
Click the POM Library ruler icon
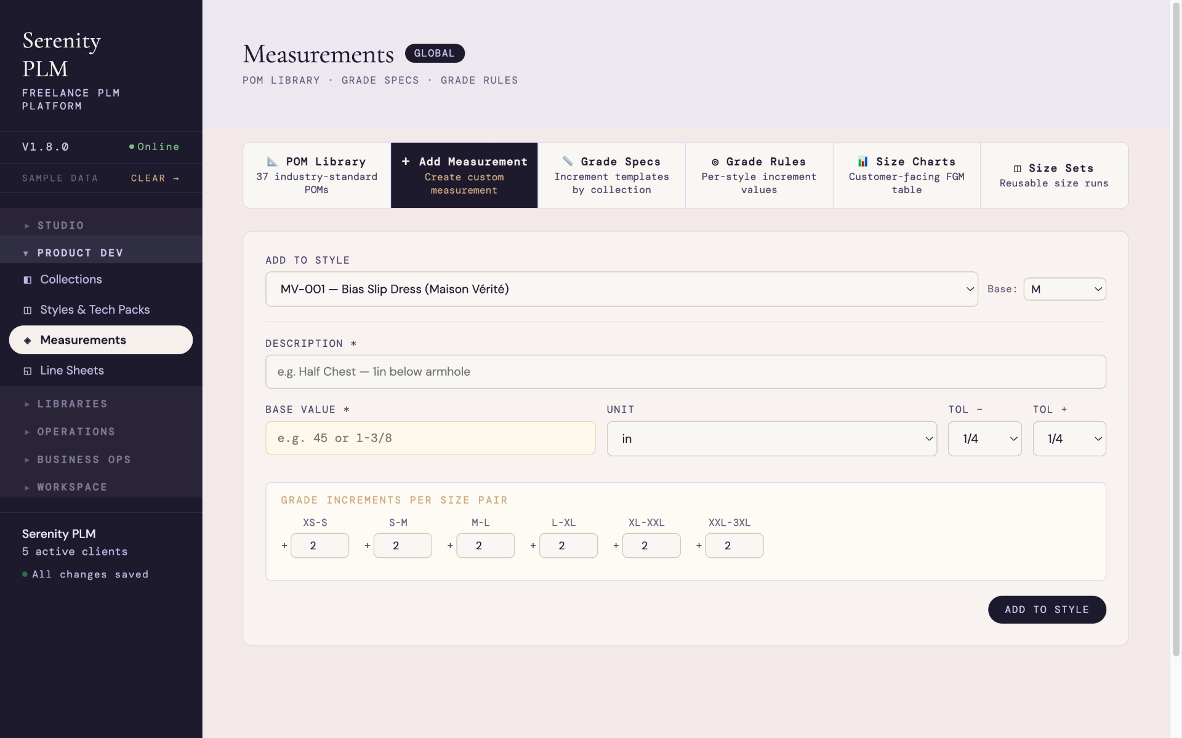click(272, 161)
